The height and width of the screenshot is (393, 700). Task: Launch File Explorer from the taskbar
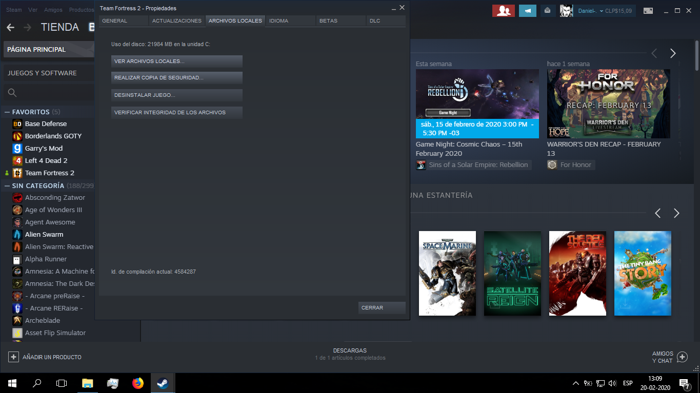tap(88, 383)
